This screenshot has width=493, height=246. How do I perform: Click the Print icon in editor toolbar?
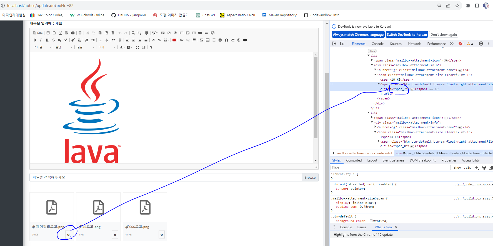tap(73, 33)
